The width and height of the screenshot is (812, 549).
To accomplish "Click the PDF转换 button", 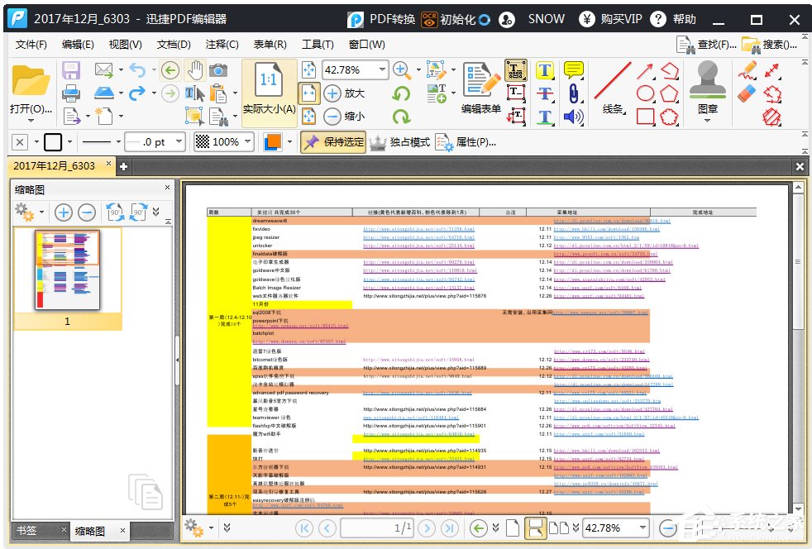I will point(381,18).
